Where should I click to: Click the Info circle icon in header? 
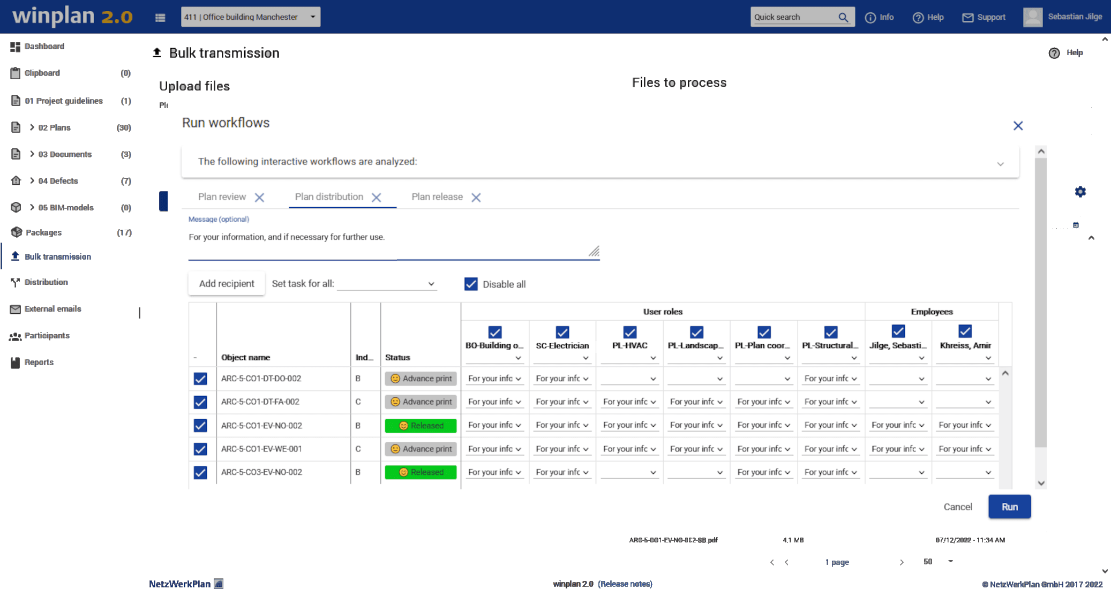[x=870, y=18]
